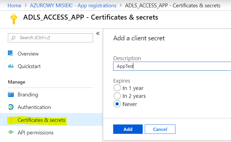Open the Certificates & secrets menu item
This screenshot has height=142, width=231.
41,120
